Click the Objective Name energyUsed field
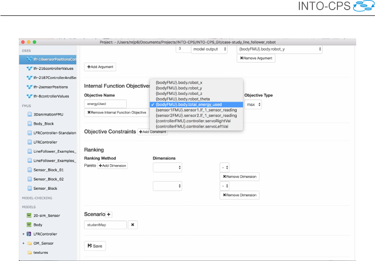The width and height of the screenshot is (375, 261). click(x=106, y=104)
